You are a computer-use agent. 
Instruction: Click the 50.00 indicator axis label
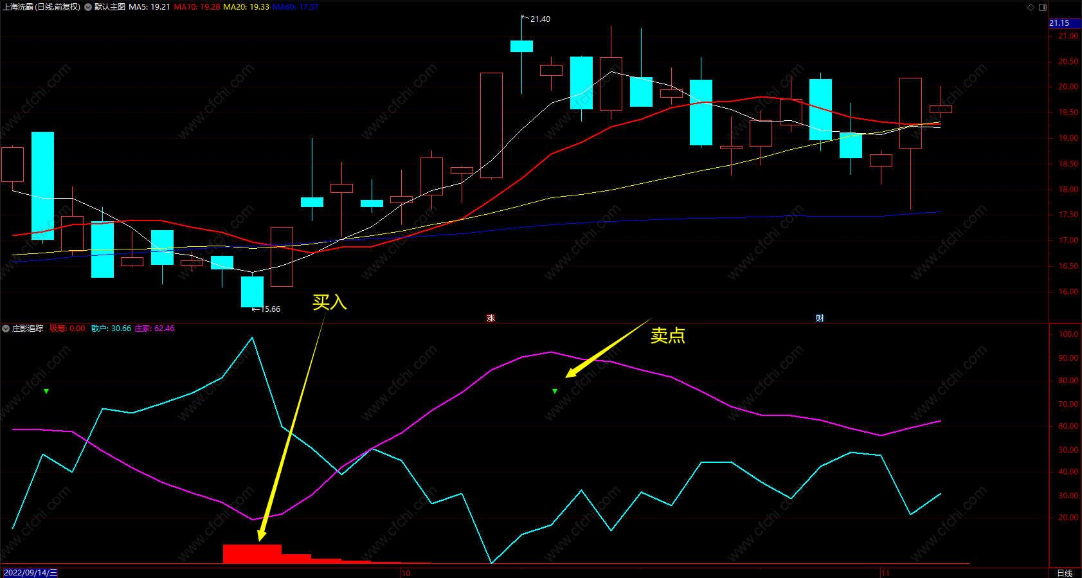1068,450
